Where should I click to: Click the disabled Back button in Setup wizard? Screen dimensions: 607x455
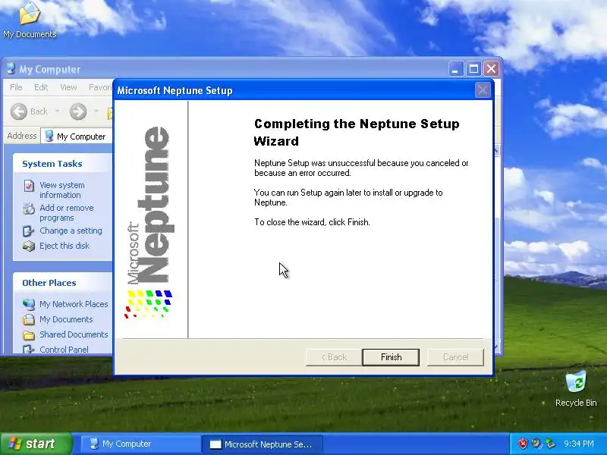pyautogui.click(x=334, y=357)
